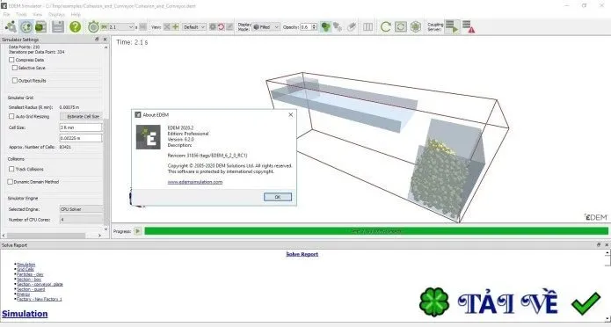
Task: Click the boxed green refresh viewer icon
Action: (x=401, y=26)
